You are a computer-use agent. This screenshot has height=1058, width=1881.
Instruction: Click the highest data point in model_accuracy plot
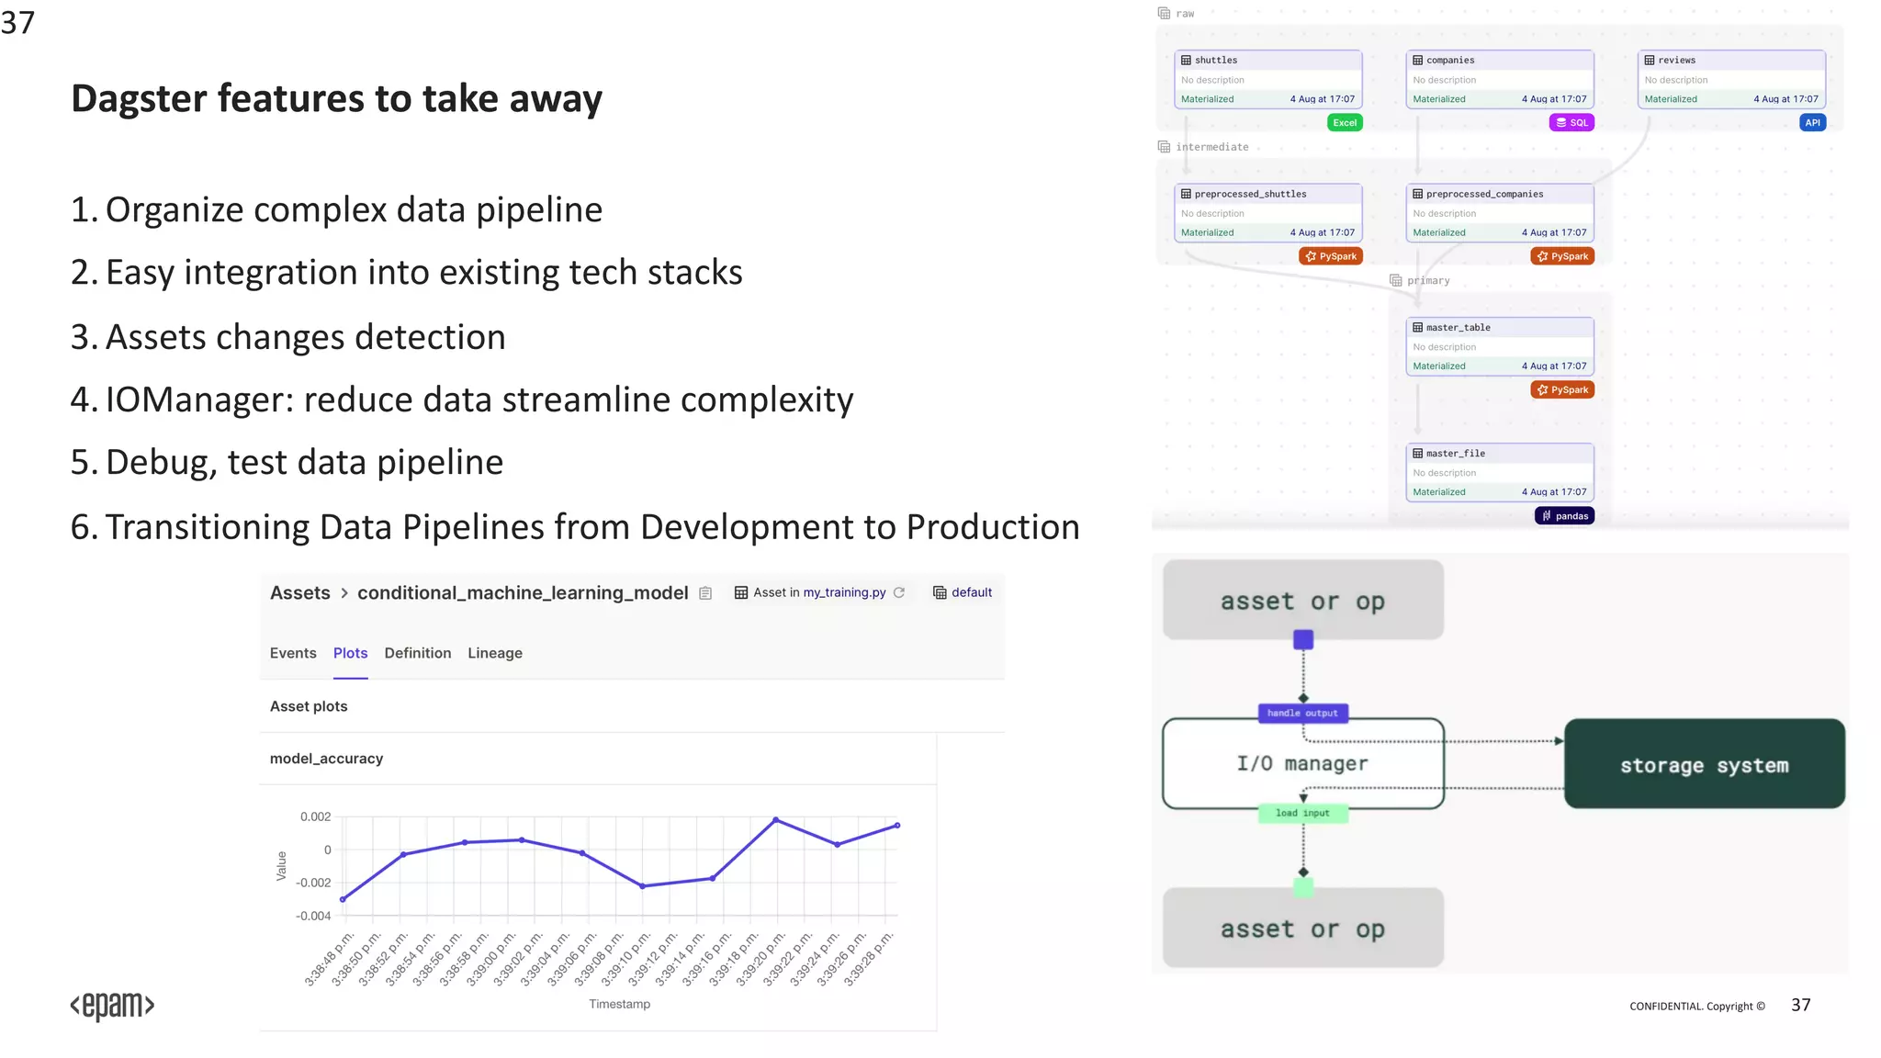[776, 820]
